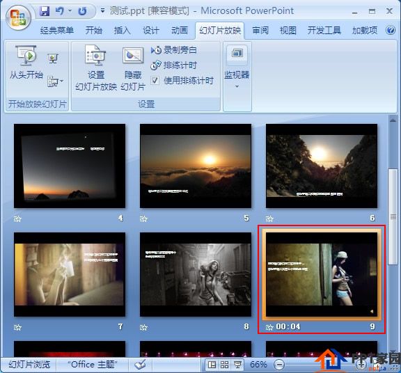401x373 pixels.
Task: Start slideshow from current slide icon
Action: tap(53, 58)
